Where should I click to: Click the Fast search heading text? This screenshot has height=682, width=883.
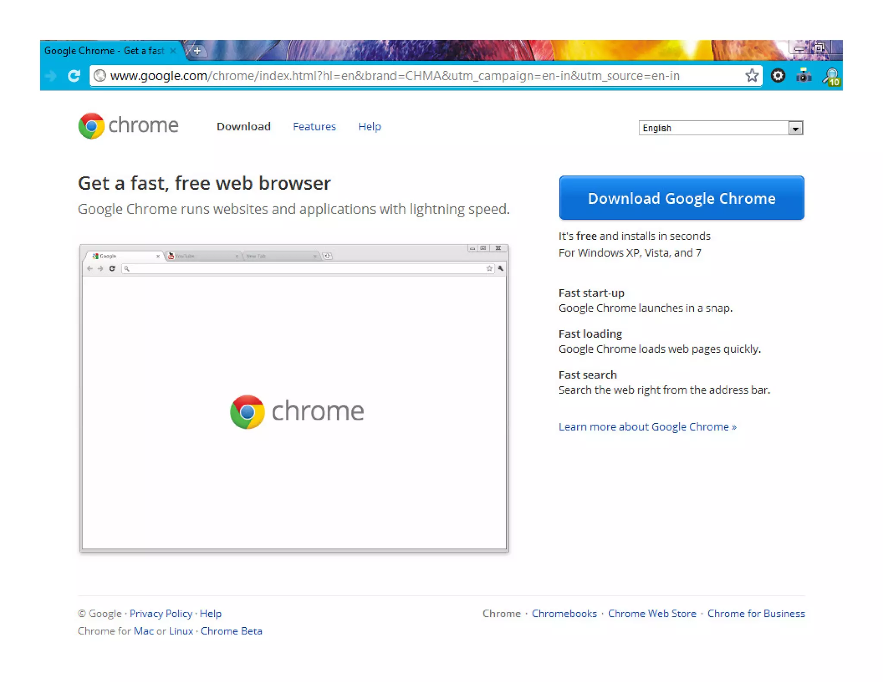click(x=588, y=375)
